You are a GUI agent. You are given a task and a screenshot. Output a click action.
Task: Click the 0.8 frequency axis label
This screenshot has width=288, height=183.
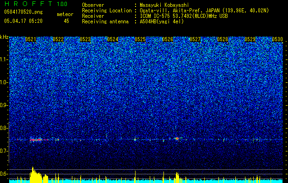[4, 128]
